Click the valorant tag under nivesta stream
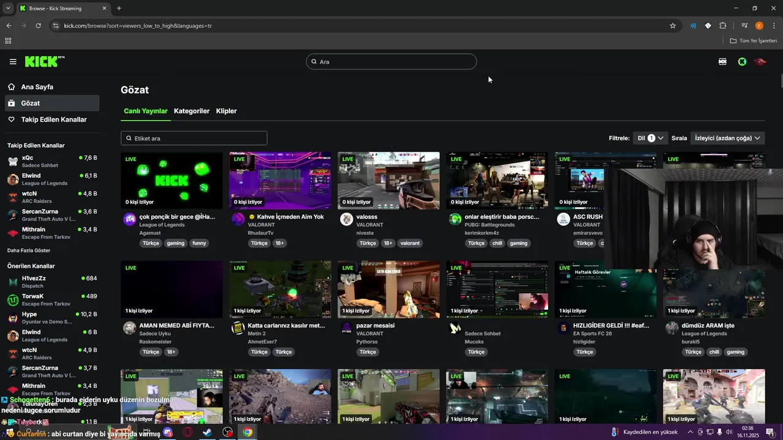 410,243
